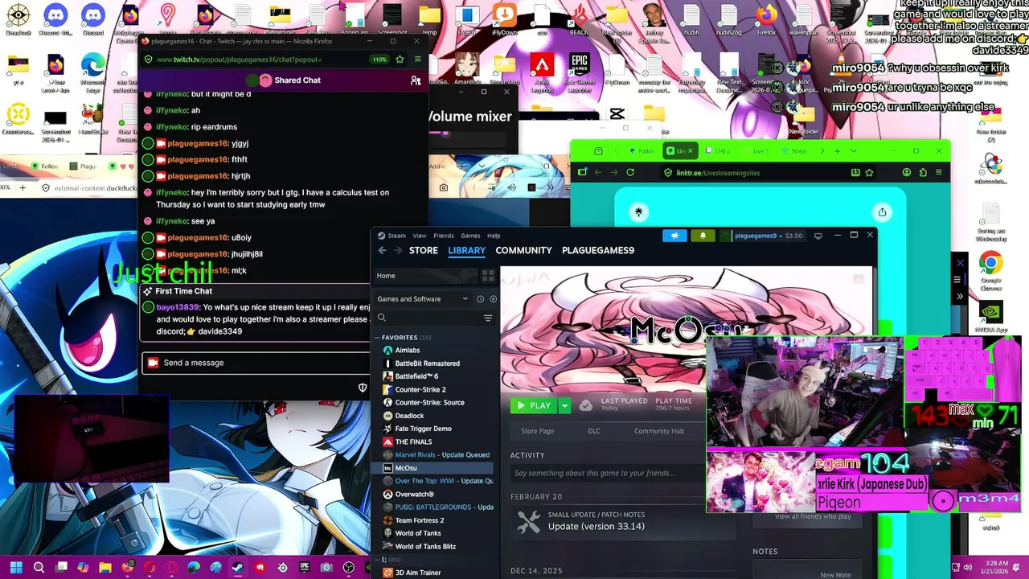Open Epic Games Launcher desktop icon
This screenshot has height=579, width=1029.
point(579,72)
